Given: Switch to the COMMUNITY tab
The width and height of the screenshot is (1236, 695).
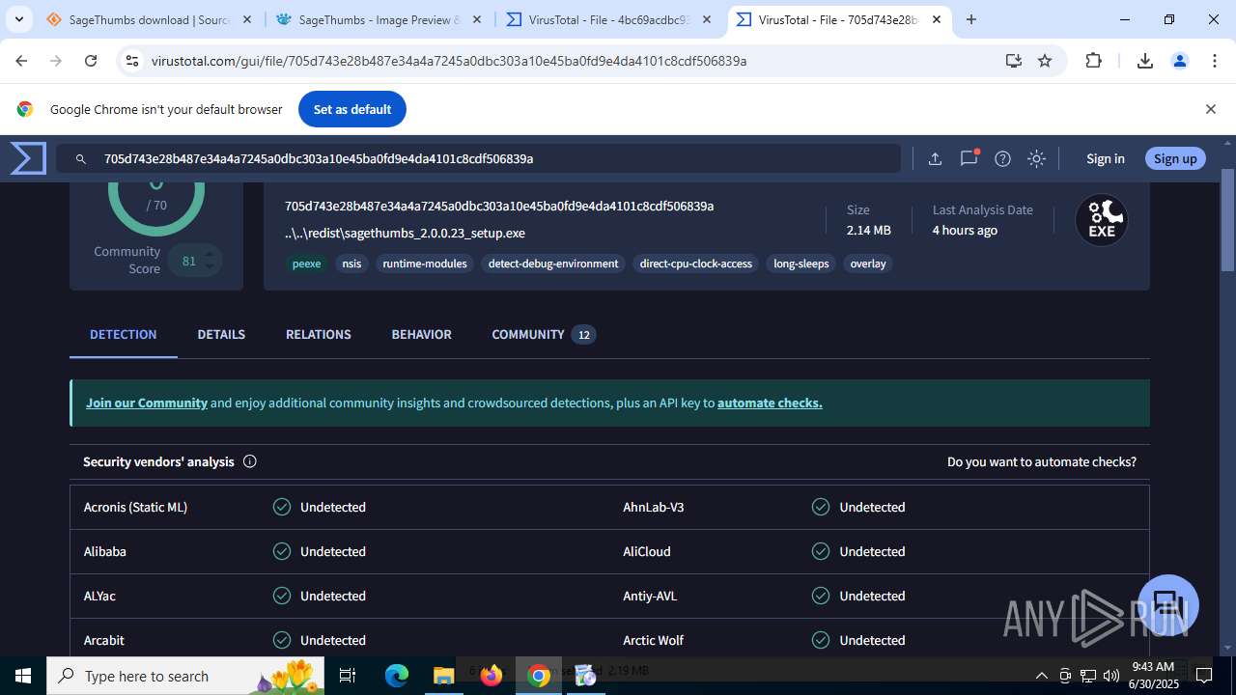Looking at the screenshot, I should tap(543, 334).
